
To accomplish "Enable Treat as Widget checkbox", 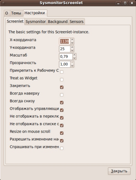I will coord(62,79).
